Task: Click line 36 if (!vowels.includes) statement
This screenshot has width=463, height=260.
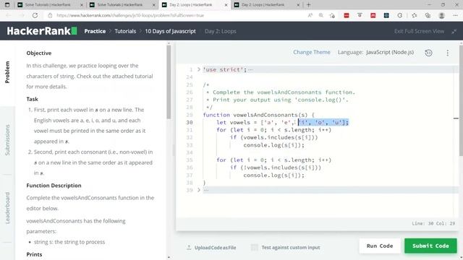Action: [276, 168]
